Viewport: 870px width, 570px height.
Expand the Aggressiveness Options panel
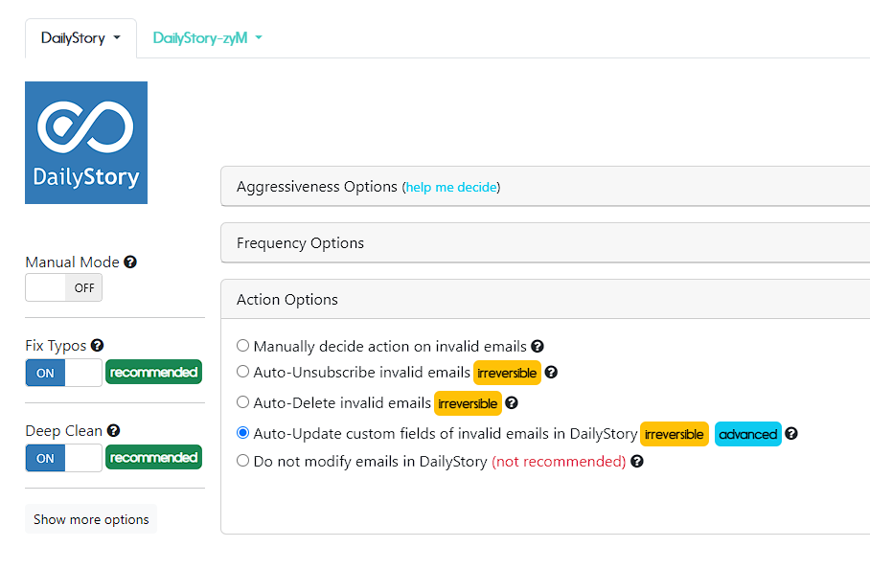[x=545, y=187]
